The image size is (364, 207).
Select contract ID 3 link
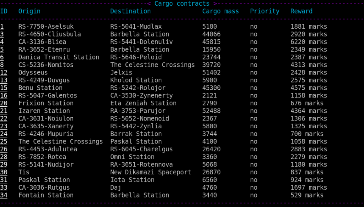tap(2, 34)
